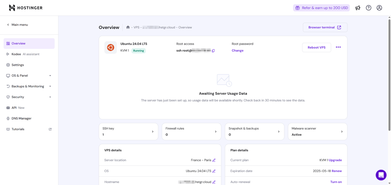Click the gift icon in referral banner
This screenshot has height=185, width=391.
pyautogui.click(x=297, y=8)
